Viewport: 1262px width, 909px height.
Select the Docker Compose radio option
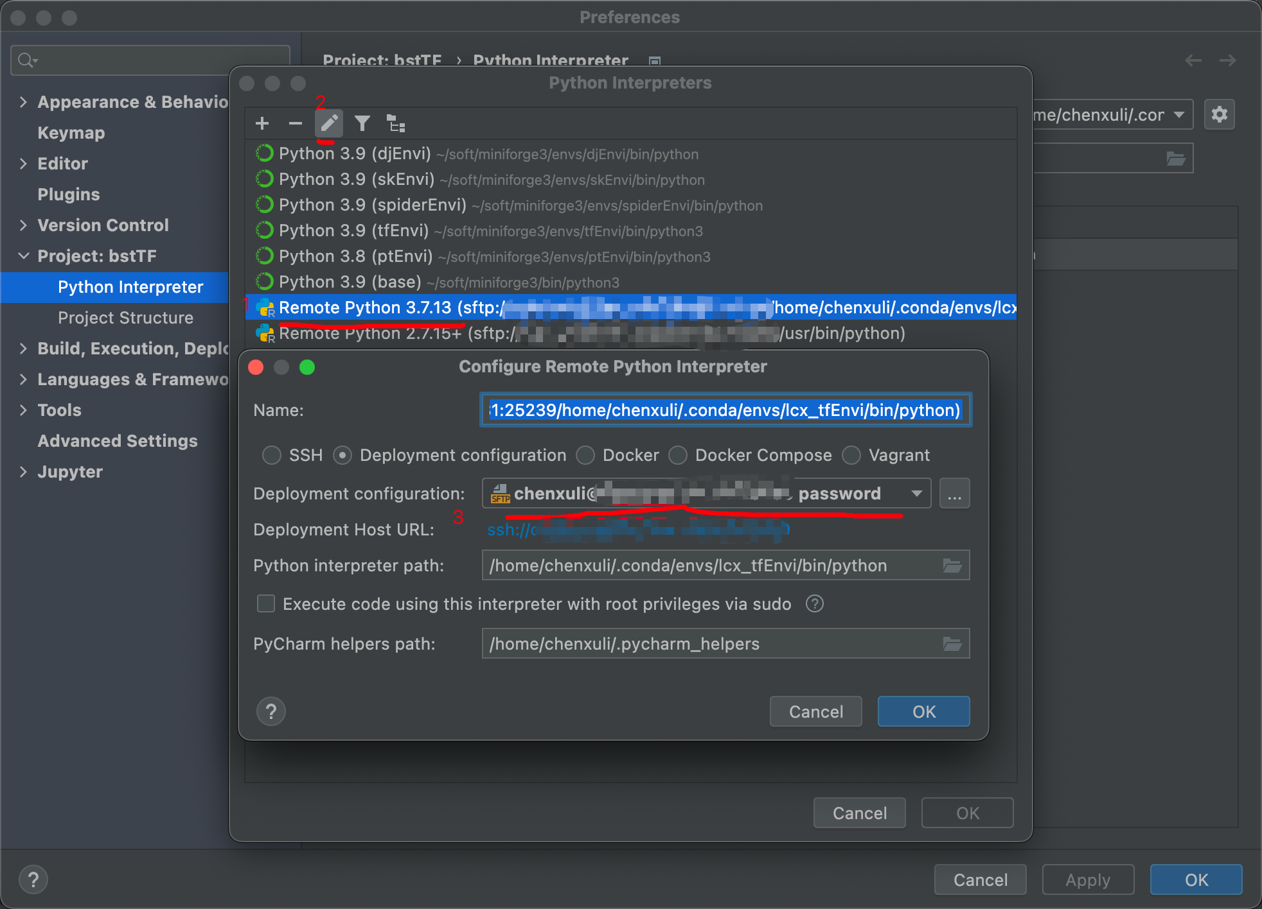(678, 455)
